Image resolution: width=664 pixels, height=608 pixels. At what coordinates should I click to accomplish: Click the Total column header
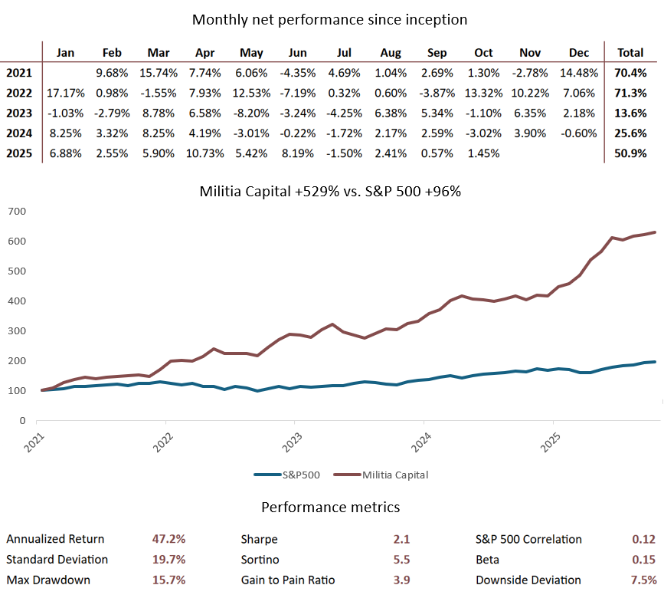pos(630,53)
